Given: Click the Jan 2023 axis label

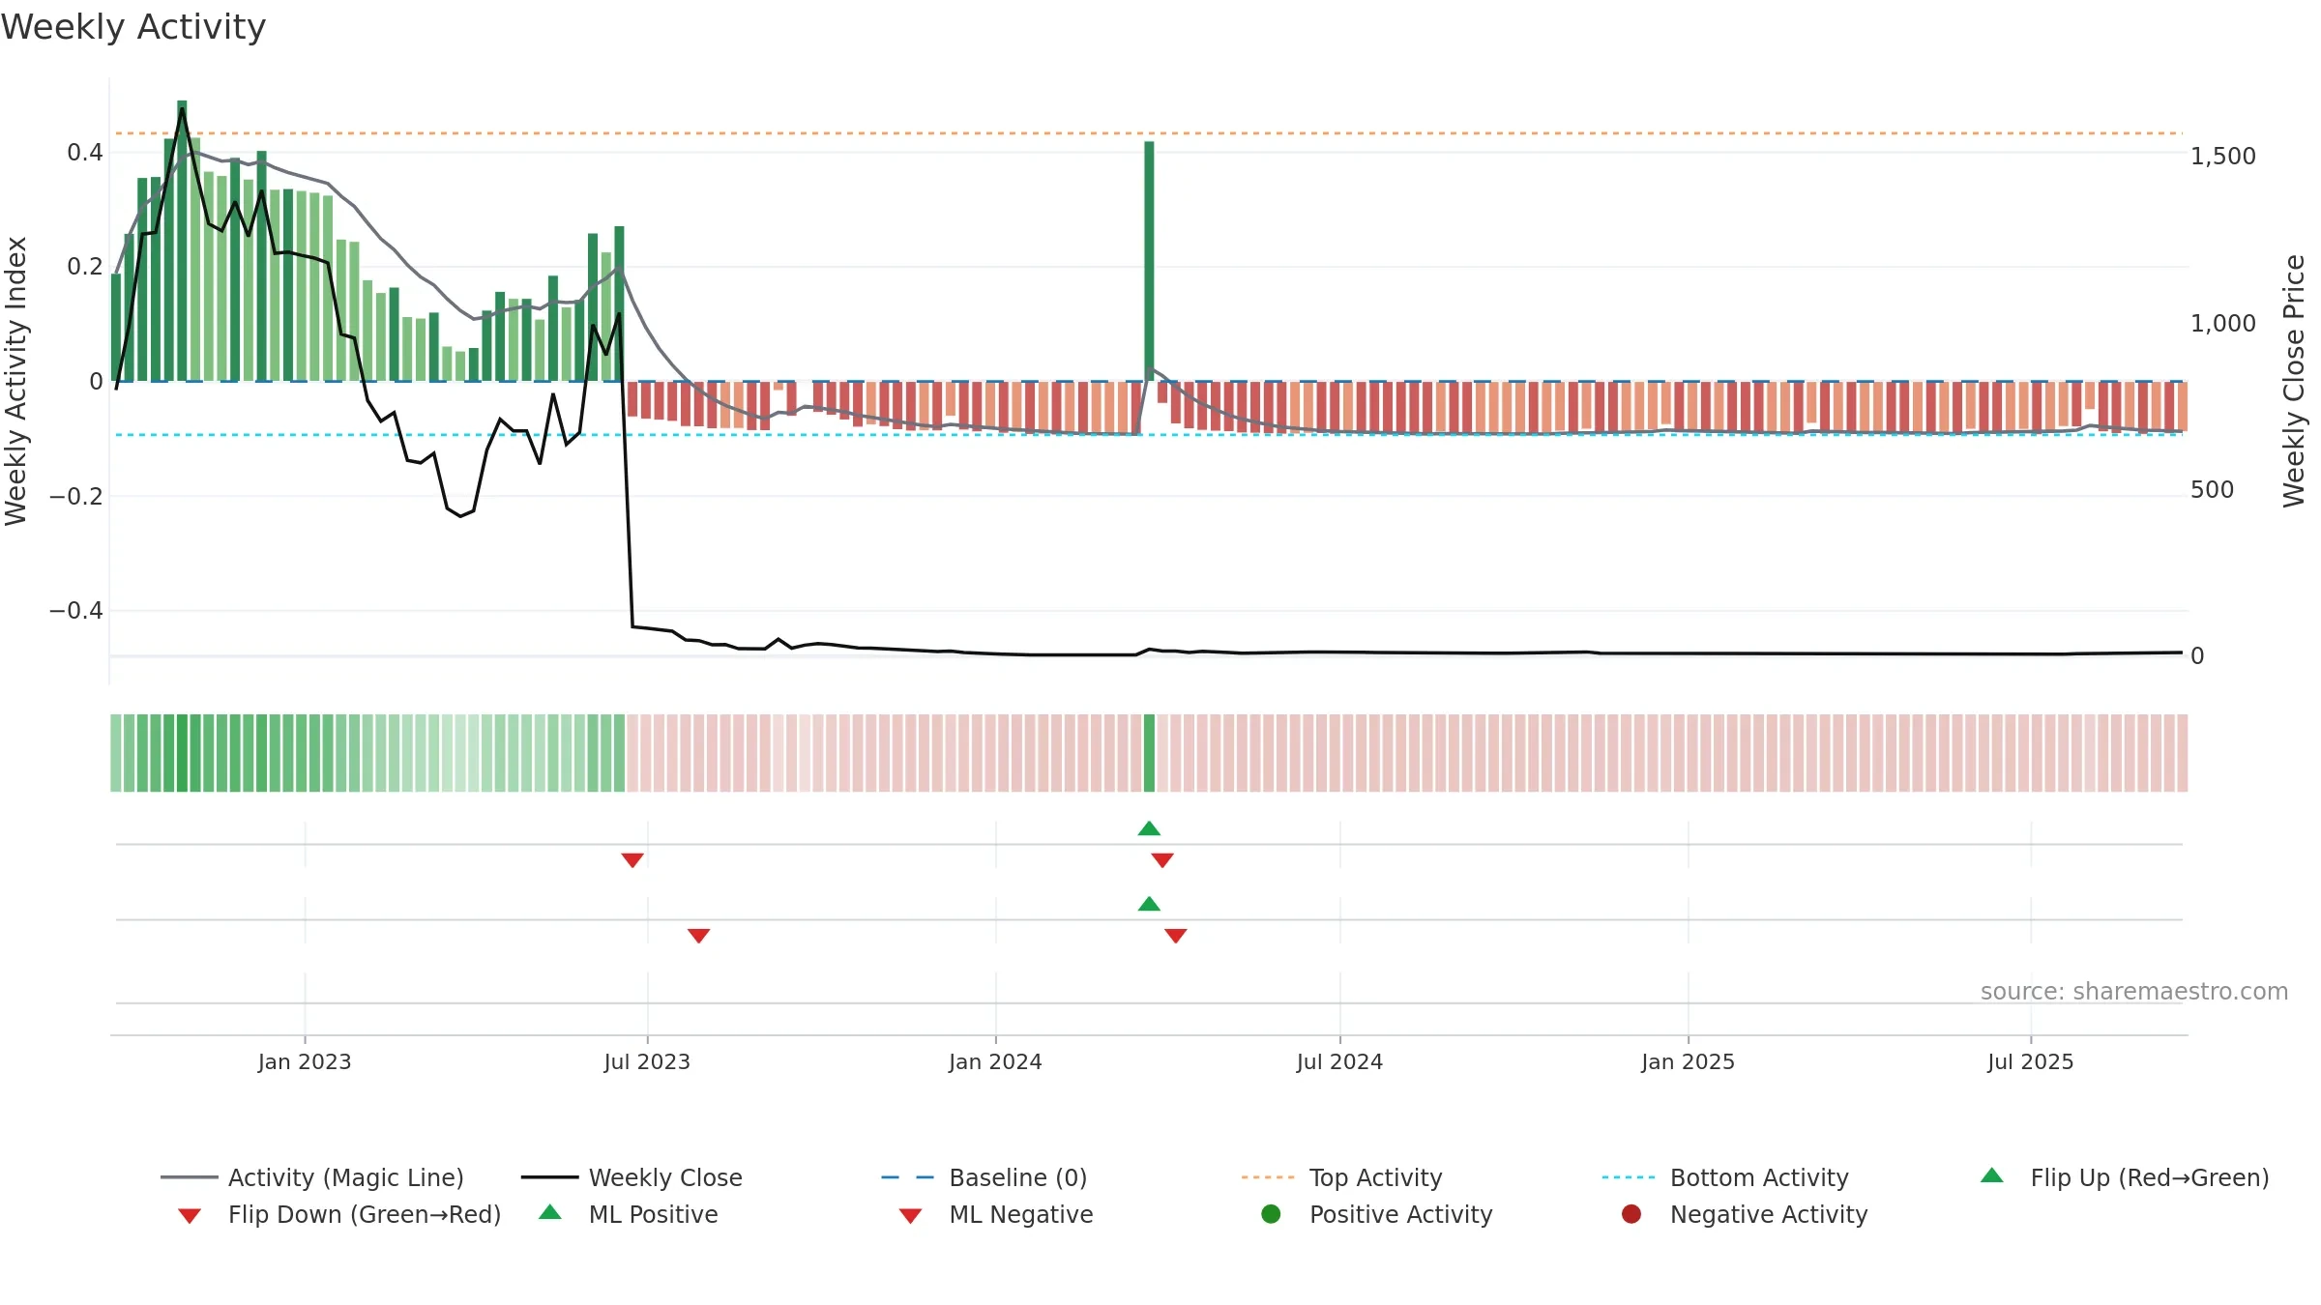Looking at the screenshot, I should [x=305, y=1062].
